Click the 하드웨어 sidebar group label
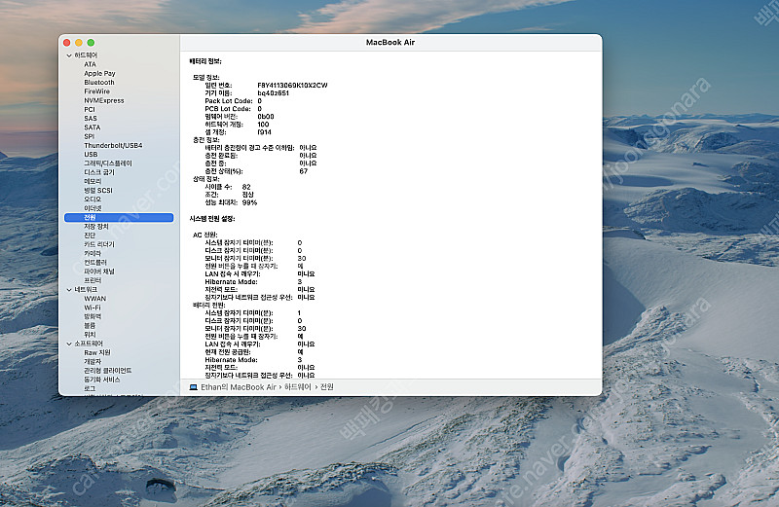Viewport: 779px width, 507px height. [x=86, y=55]
